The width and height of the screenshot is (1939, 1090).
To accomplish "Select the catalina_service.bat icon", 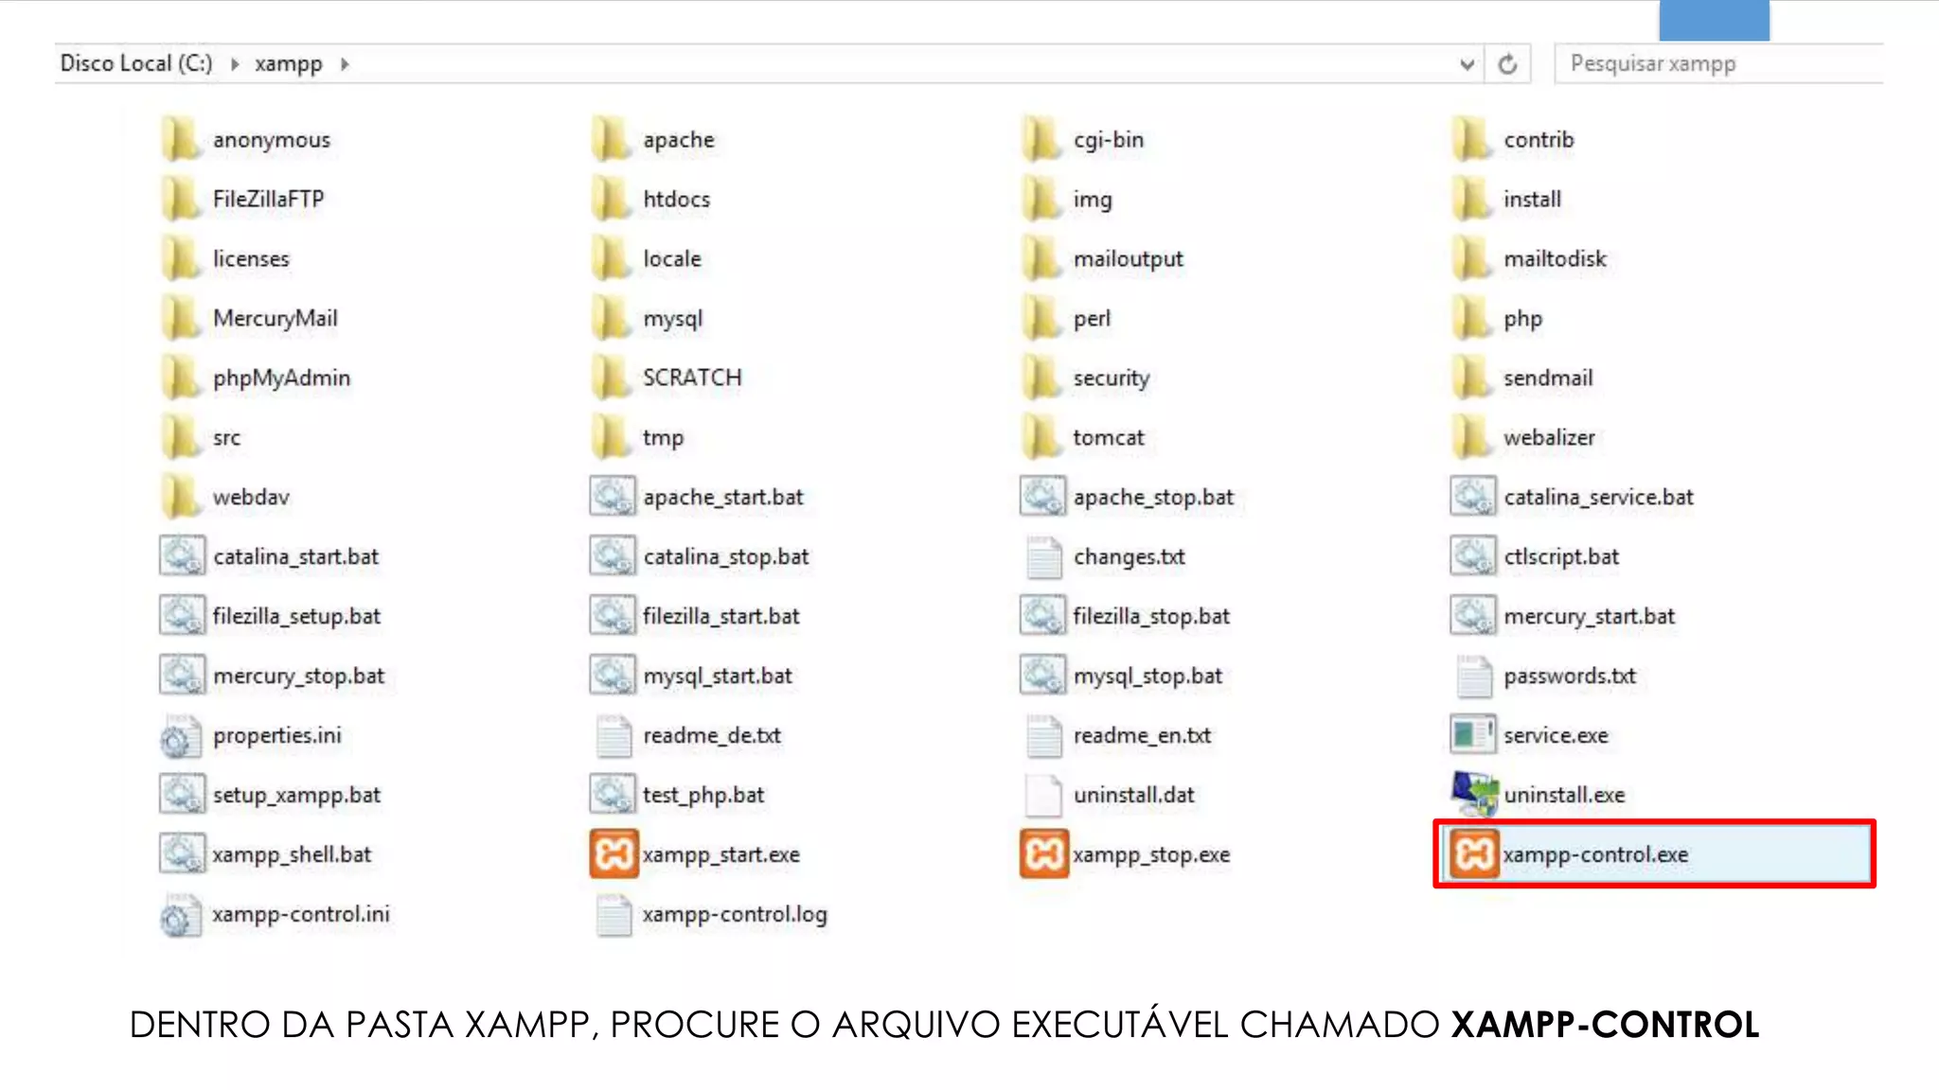I will tap(1473, 497).
